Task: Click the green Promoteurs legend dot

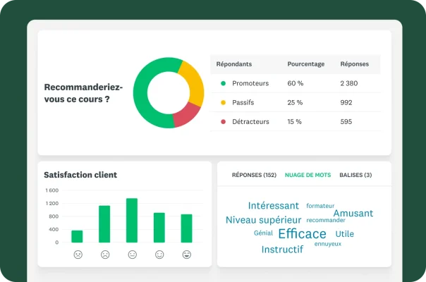Action: click(223, 83)
